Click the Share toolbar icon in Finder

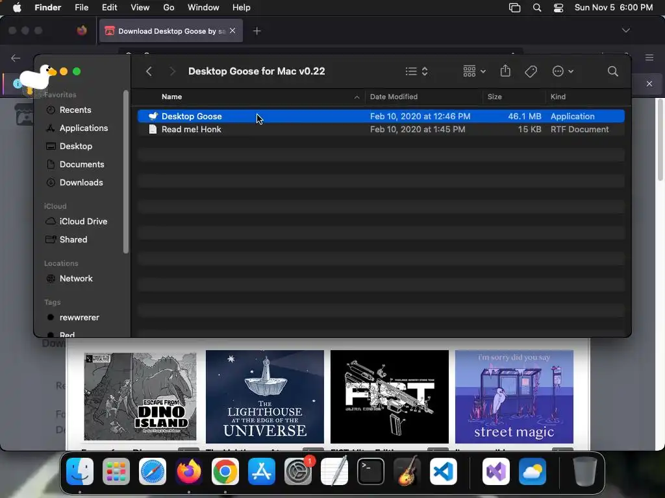[x=505, y=71]
